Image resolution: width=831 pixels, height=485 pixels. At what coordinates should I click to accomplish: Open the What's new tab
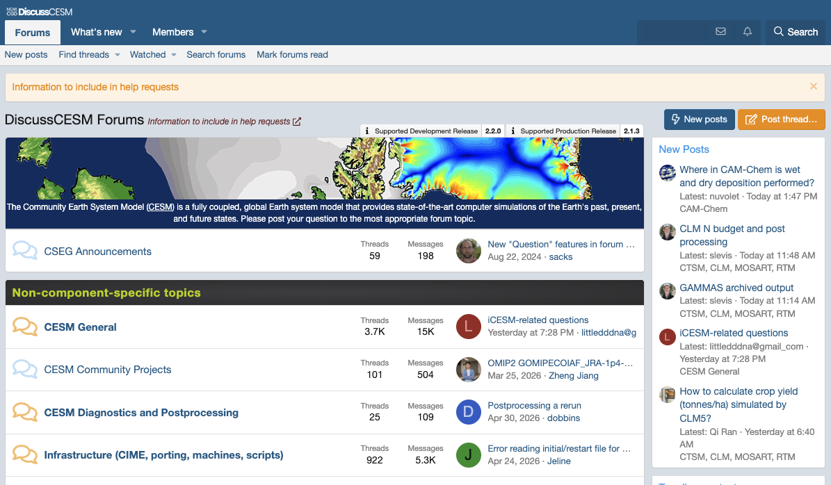pos(97,32)
